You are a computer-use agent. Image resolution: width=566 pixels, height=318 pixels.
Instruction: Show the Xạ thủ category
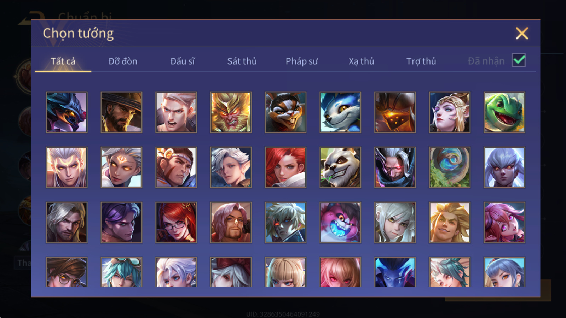click(x=361, y=61)
